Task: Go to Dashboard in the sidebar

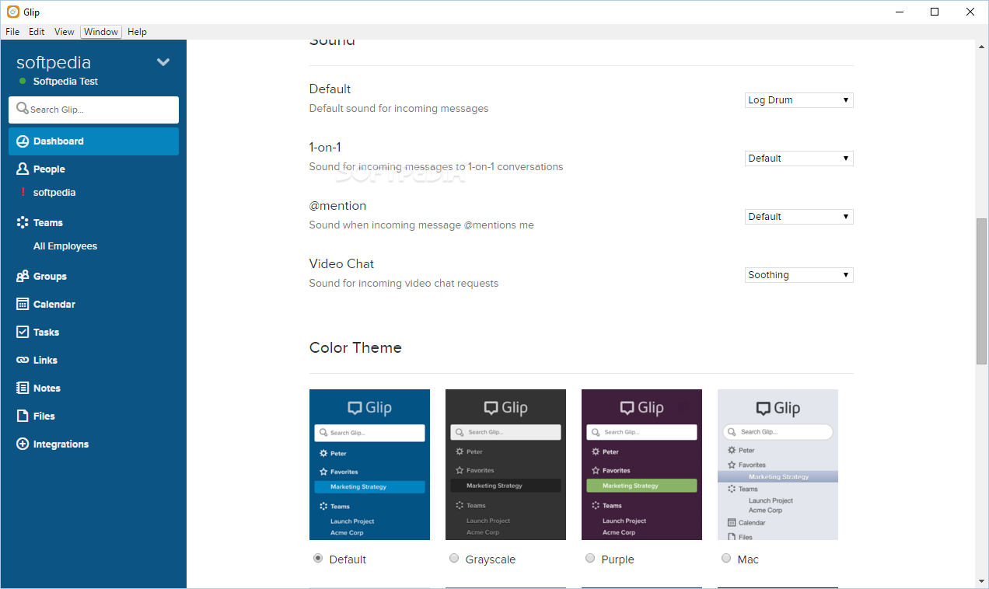Action: [93, 141]
